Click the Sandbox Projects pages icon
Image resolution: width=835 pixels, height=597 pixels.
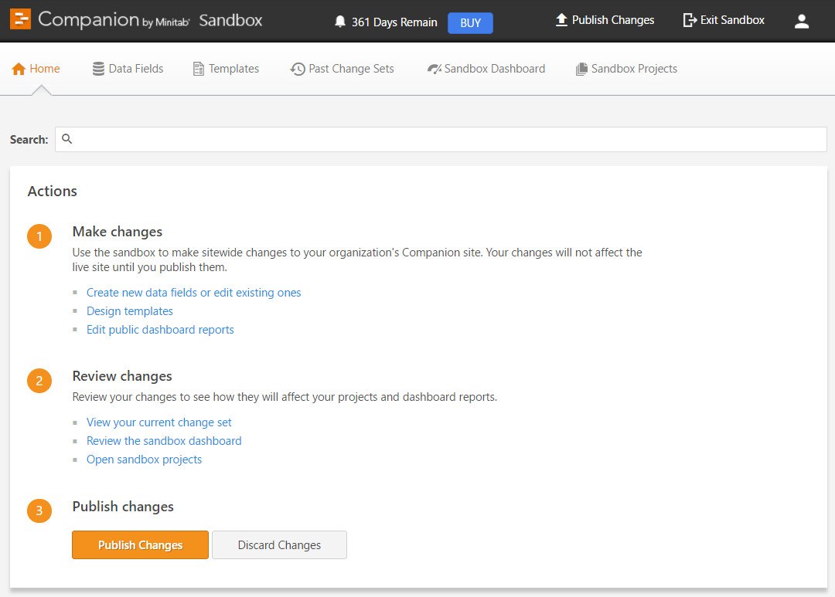[x=581, y=69]
